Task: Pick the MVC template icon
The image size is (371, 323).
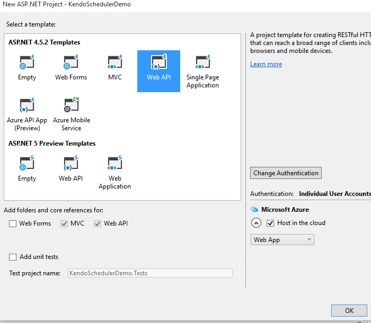Action: (x=115, y=62)
